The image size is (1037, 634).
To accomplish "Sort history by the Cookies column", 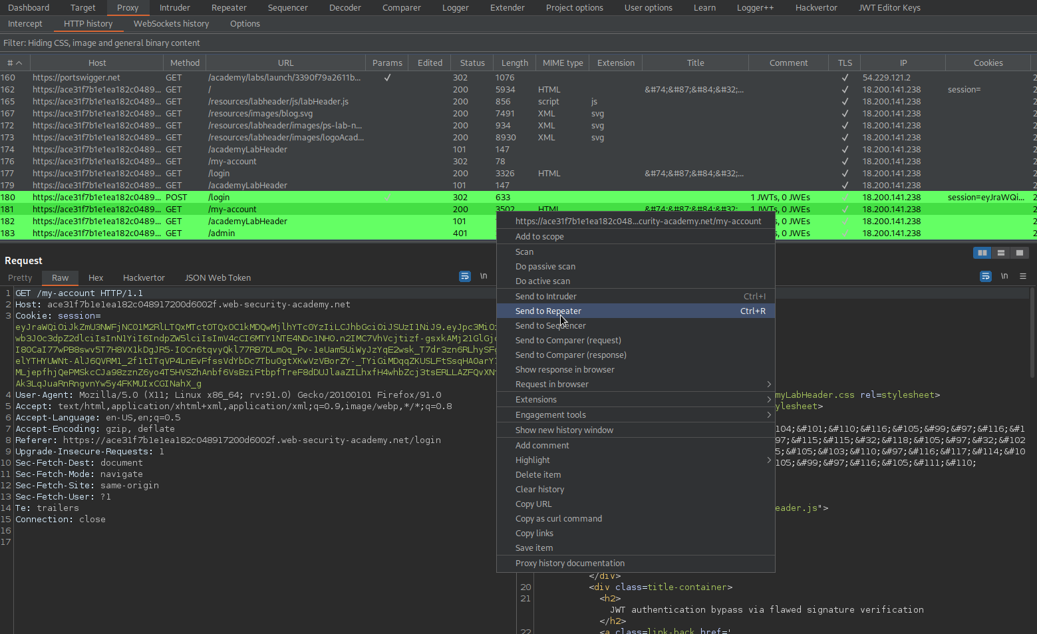I will [x=988, y=63].
